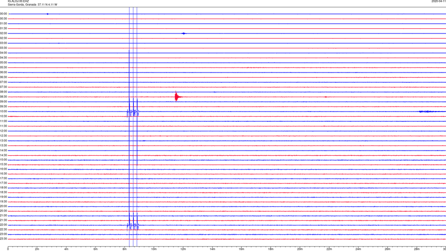Select the 05:00 trace time label
The image size is (446, 251).
3,63
